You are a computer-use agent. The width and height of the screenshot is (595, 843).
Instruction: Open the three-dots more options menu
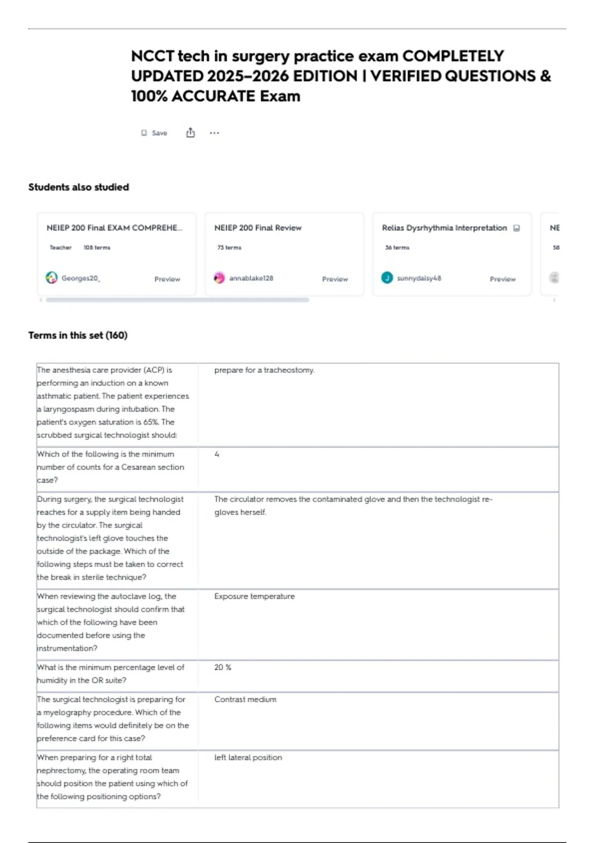(x=214, y=133)
